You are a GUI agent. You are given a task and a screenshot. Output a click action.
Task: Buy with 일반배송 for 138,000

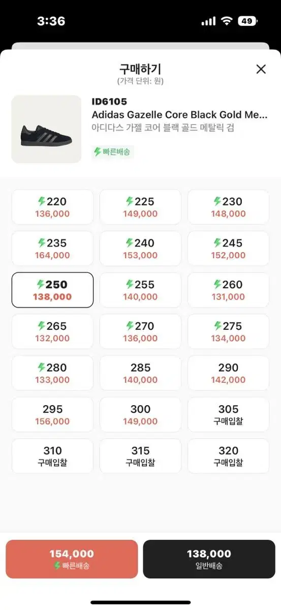pos(209,559)
